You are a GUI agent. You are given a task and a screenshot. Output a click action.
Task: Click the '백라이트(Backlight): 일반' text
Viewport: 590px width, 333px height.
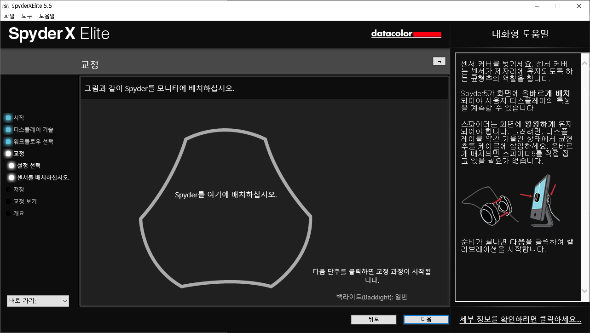point(372,297)
